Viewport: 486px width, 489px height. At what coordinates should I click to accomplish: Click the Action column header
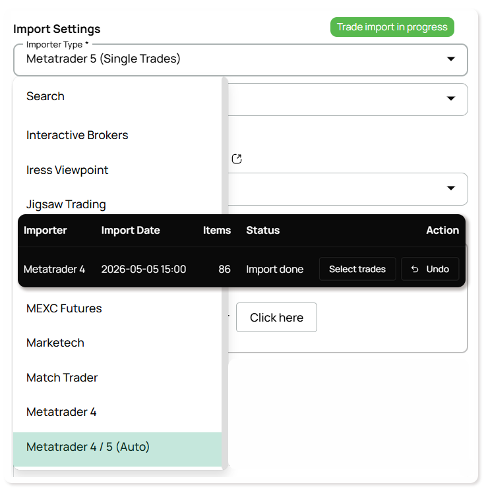[442, 230]
